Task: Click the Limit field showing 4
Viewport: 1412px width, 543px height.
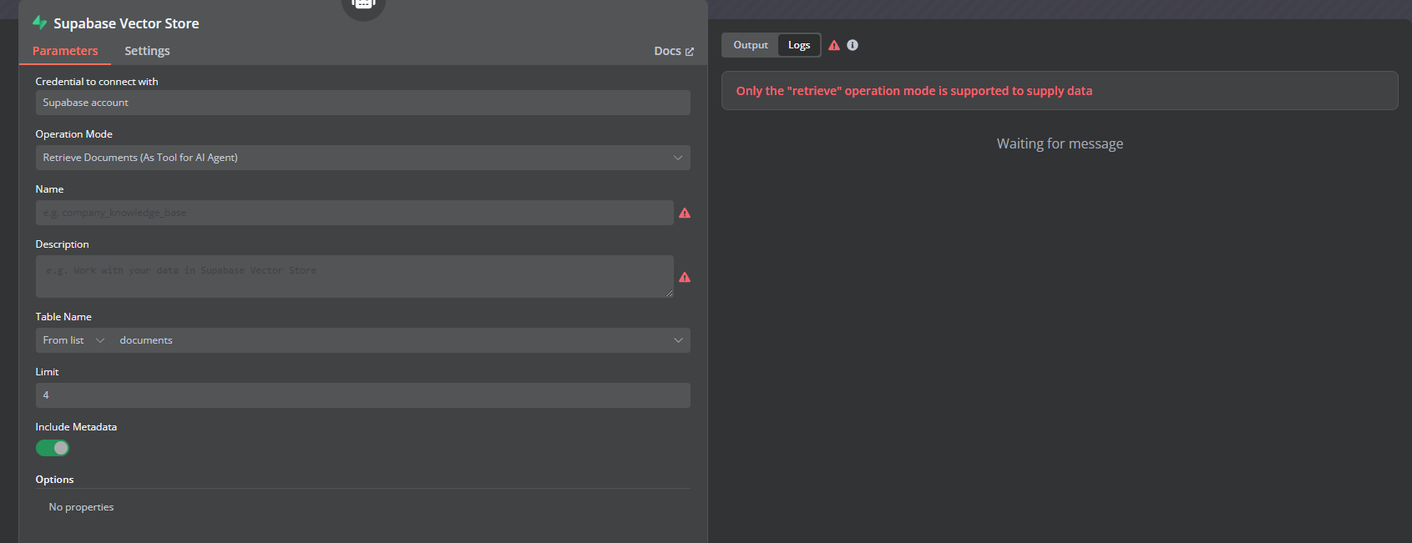Action: (x=362, y=395)
